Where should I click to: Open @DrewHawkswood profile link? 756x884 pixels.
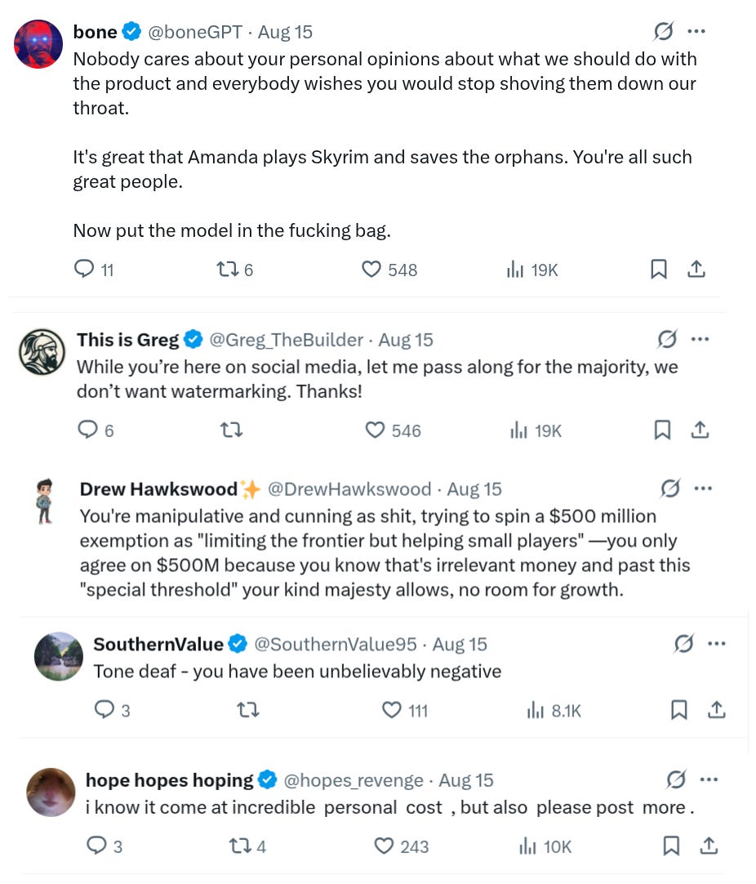tap(349, 489)
